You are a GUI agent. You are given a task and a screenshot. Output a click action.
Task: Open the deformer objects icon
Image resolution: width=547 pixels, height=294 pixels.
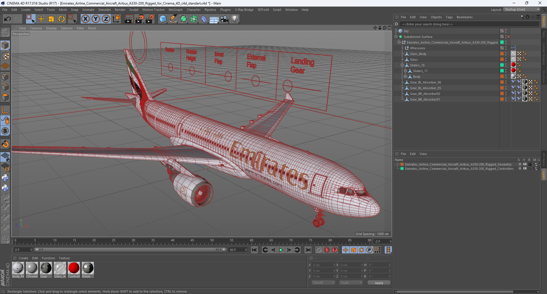[204, 19]
